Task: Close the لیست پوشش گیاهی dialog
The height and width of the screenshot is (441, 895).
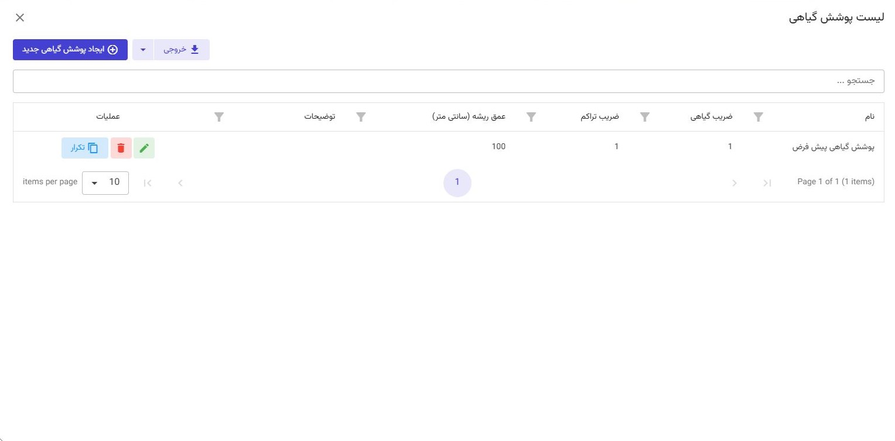Action: coord(20,18)
